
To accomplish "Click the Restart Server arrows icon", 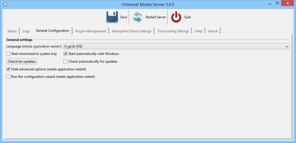I will click(x=138, y=17).
